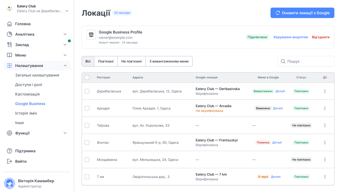Screen dimensions: 342x191
Task: Check the Дерибасівська row checkbox
Action: coord(87,91)
